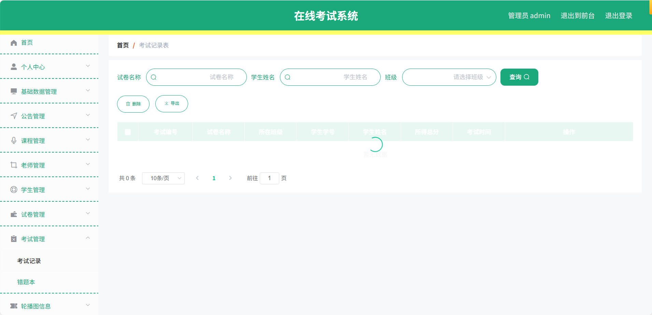
Task: Click the 导出 export button
Action: click(172, 103)
